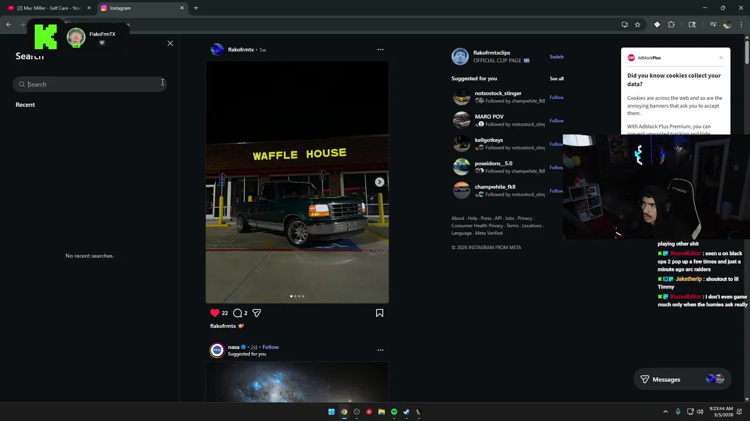Click the Chrome taskbar icon
This screenshot has height=421, width=750.
(x=344, y=412)
